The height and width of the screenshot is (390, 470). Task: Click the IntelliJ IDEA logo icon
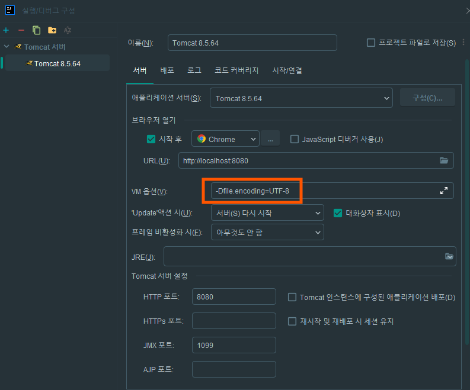9,10
